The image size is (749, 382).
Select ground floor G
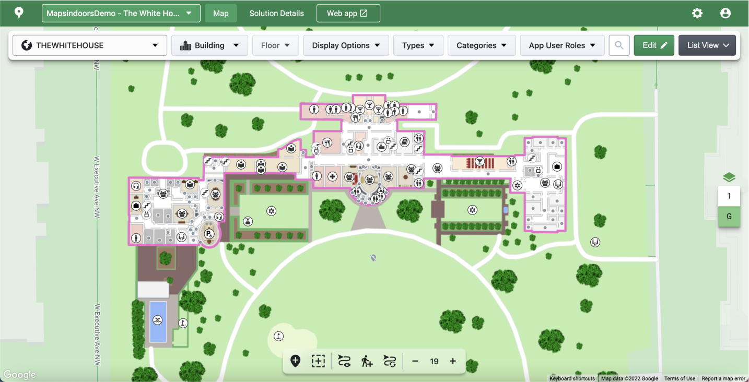[x=729, y=217]
